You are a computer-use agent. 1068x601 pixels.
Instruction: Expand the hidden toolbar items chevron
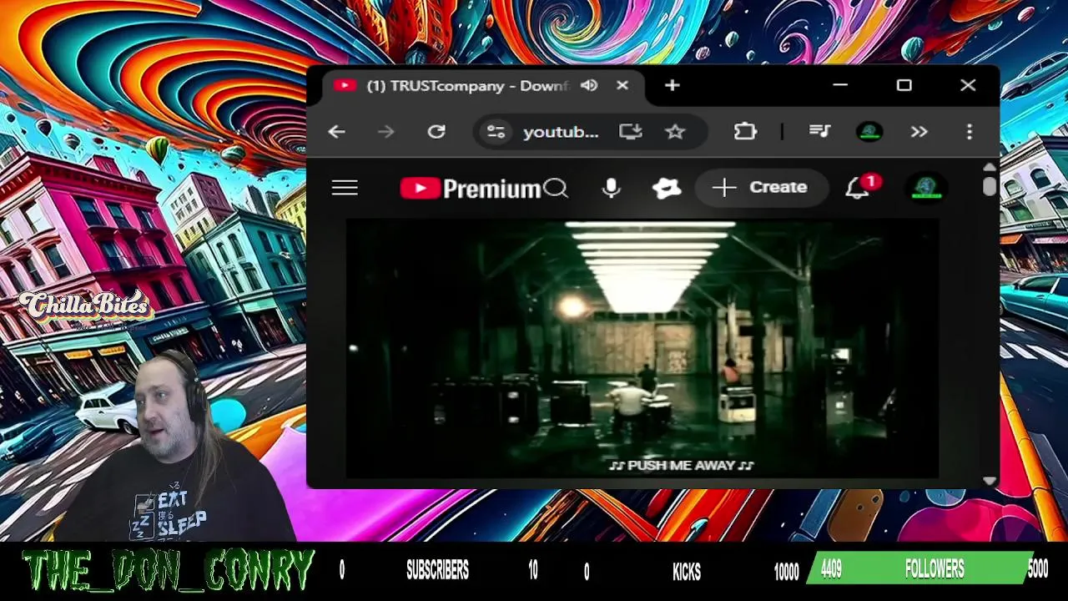(919, 132)
